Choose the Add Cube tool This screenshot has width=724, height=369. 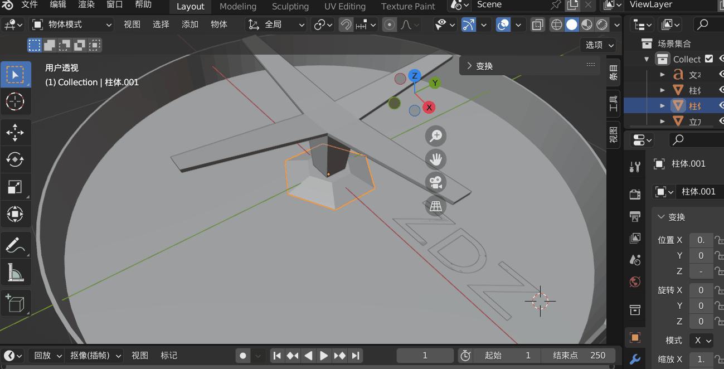point(14,303)
